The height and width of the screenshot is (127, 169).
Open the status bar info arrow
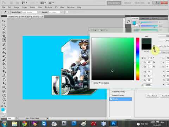pos(48,118)
